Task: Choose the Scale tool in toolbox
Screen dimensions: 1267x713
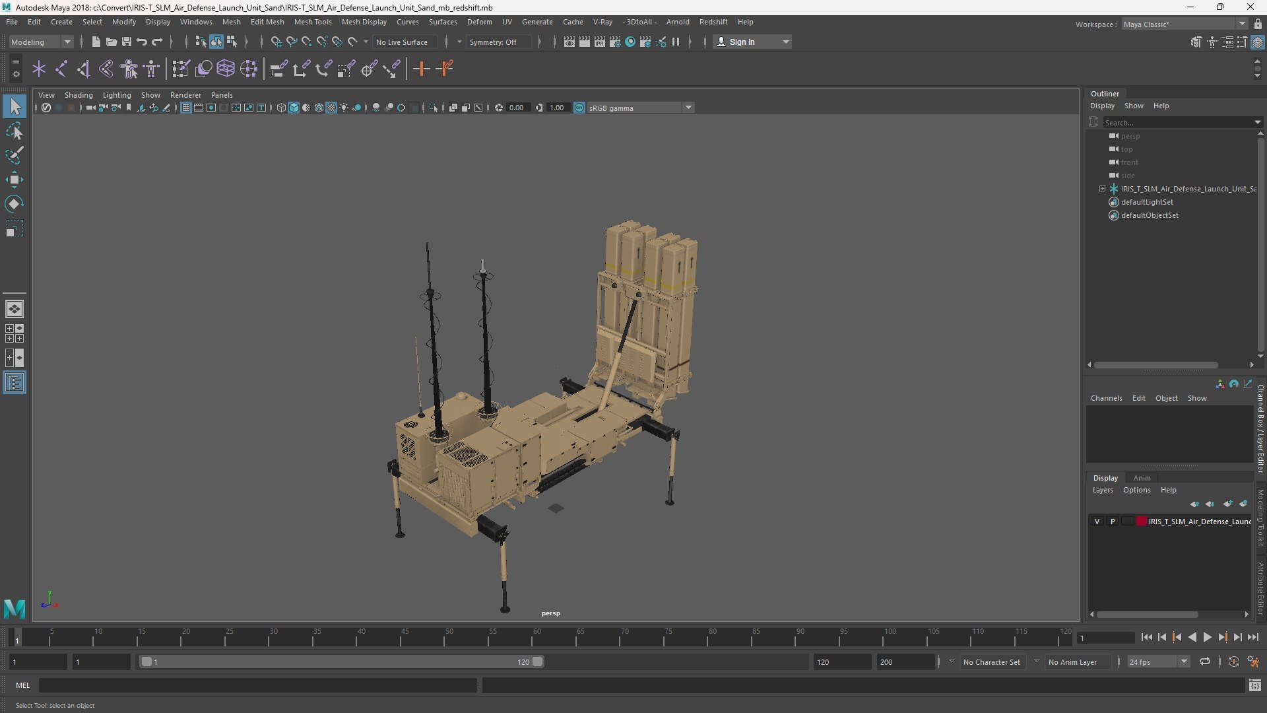Action: [15, 228]
